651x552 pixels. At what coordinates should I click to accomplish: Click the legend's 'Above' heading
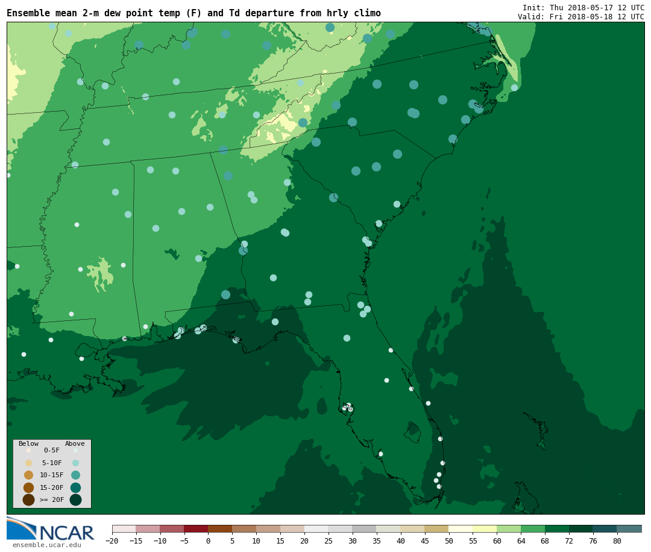(x=75, y=443)
